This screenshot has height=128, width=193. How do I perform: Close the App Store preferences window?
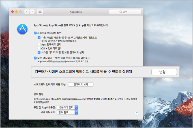[12, 12]
